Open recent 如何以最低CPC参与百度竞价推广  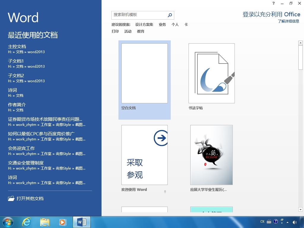tap(46, 136)
